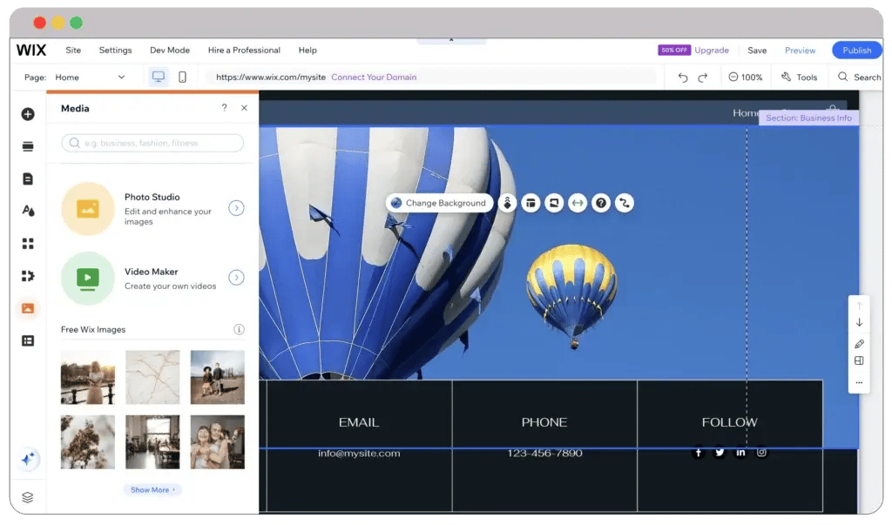Click the Redo arrow in toolbar
Screen dimensions: 892x525
(x=703, y=77)
